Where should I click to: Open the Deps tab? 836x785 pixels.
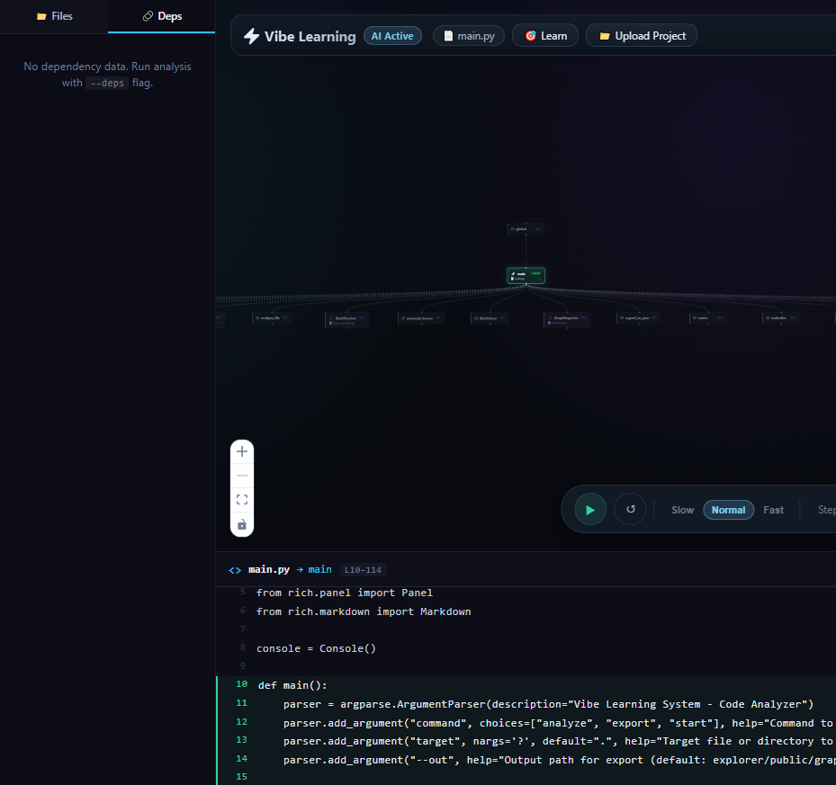click(x=162, y=16)
